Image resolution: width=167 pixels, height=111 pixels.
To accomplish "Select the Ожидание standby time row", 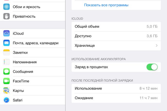I will pos(116,98).
